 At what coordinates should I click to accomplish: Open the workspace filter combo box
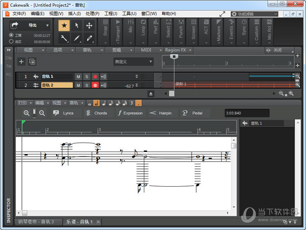pos(254,14)
